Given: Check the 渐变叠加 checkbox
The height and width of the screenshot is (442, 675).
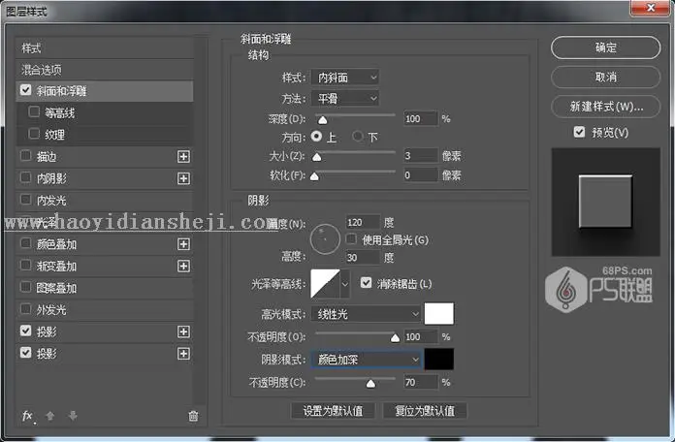Looking at the screenshot, I should coord(26,266).
